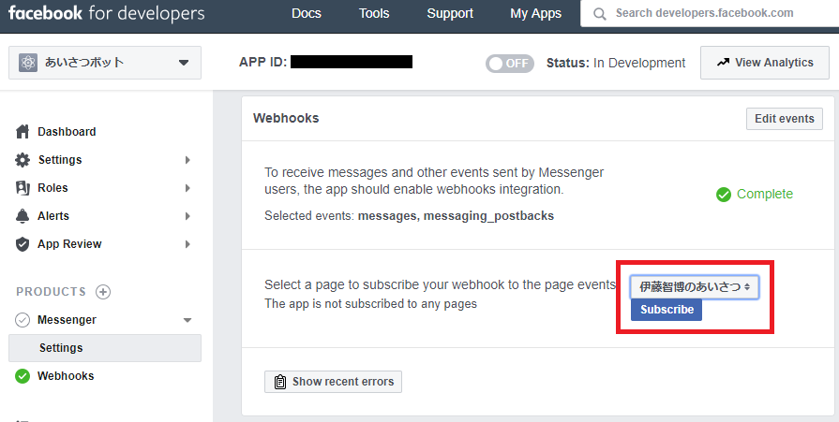Screen dimensions: 839x422
Task: Click the Selected events messages, messaging_postbacks text
Action: [410, 216]
